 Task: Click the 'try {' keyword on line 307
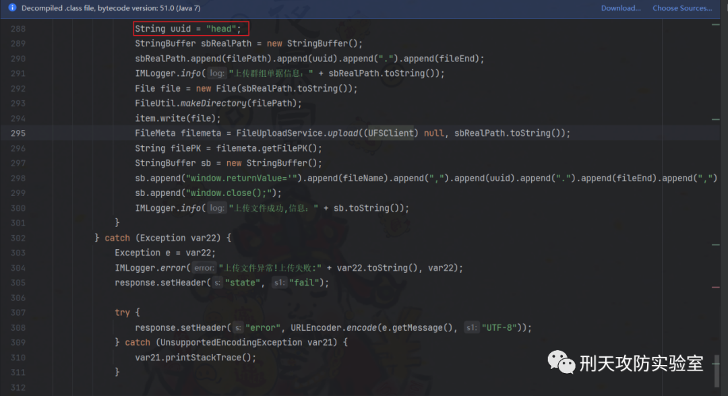pos(127,312)
